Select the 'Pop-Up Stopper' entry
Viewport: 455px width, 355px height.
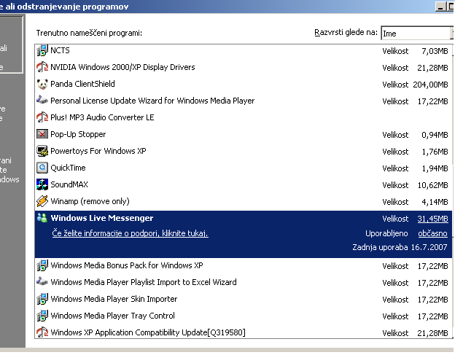[x=243, y=134]
